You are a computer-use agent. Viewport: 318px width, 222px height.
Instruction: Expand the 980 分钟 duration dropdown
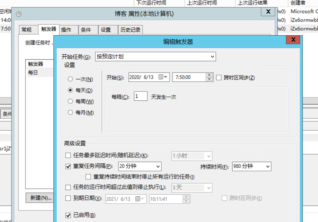pos(251,166)
